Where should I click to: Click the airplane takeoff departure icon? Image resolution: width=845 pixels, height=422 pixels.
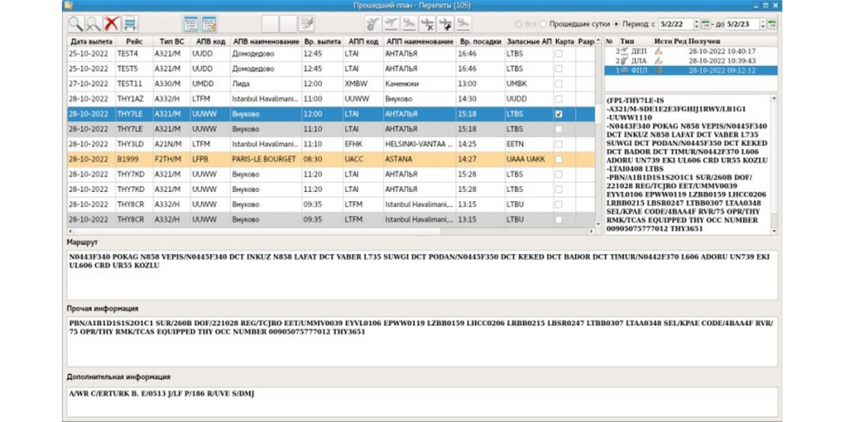point(392,25)
